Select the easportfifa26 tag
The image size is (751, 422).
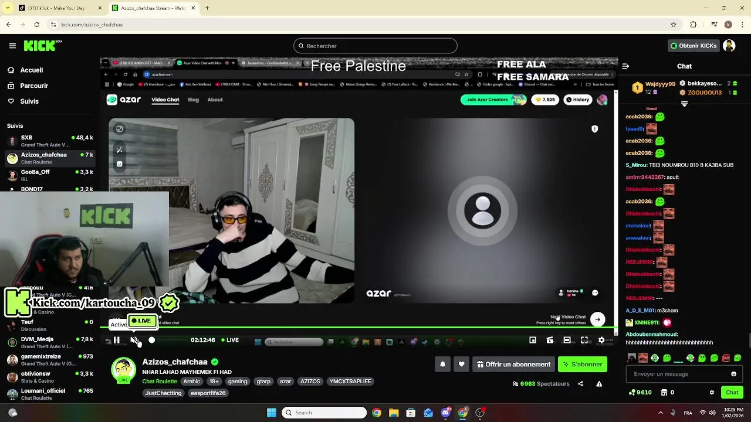click(x=208, y=393)
